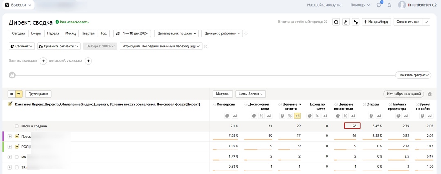This screenshot has height=174, width=441.
Task: Select the Вчера period tab
Action: pyautogui.click(x=36, y=33)
